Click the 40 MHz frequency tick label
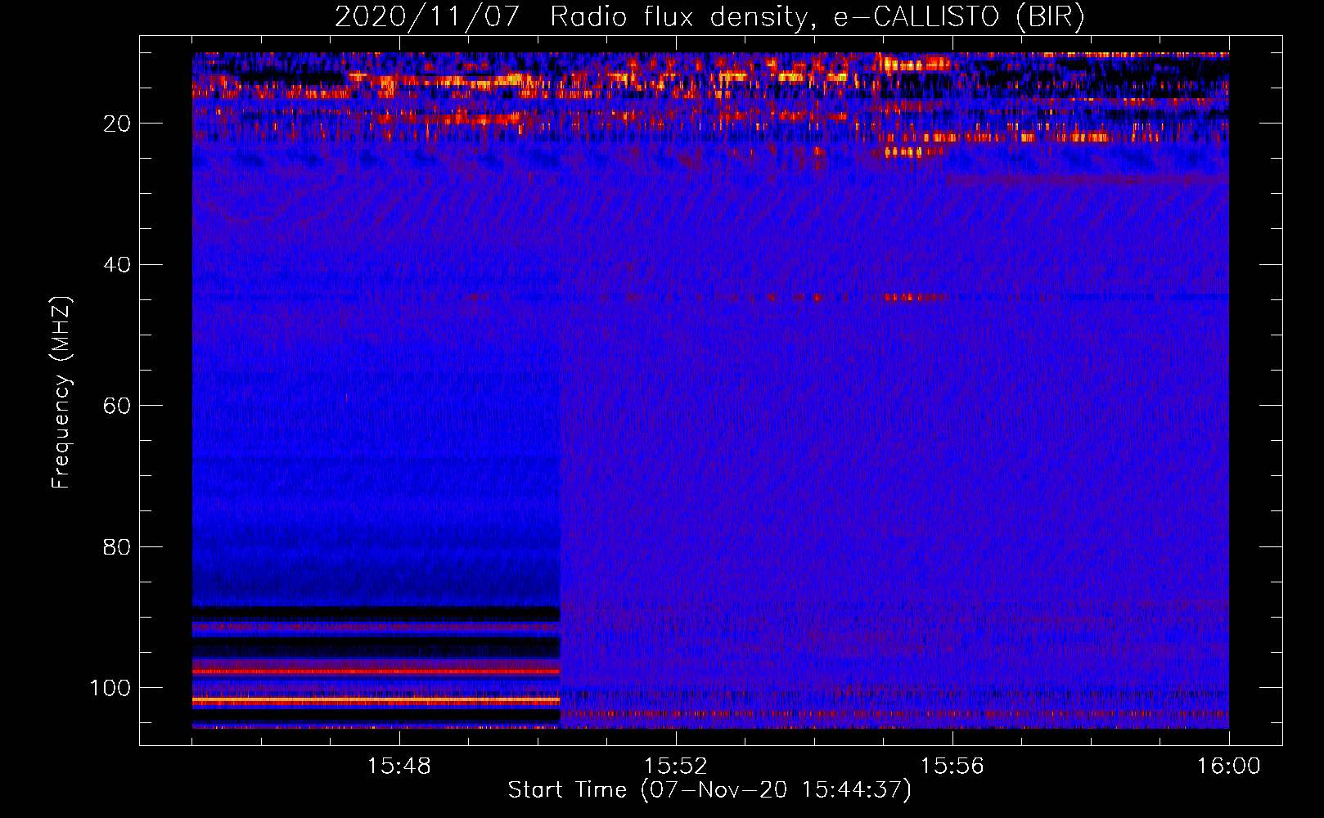Image resolution: width=1324 pixels, height=818 pixels. click(x=117, y=265)
